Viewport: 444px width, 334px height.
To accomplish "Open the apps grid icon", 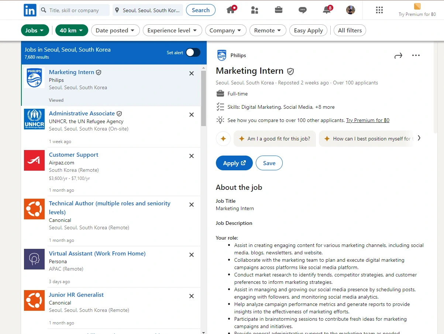I will point(379,10).
